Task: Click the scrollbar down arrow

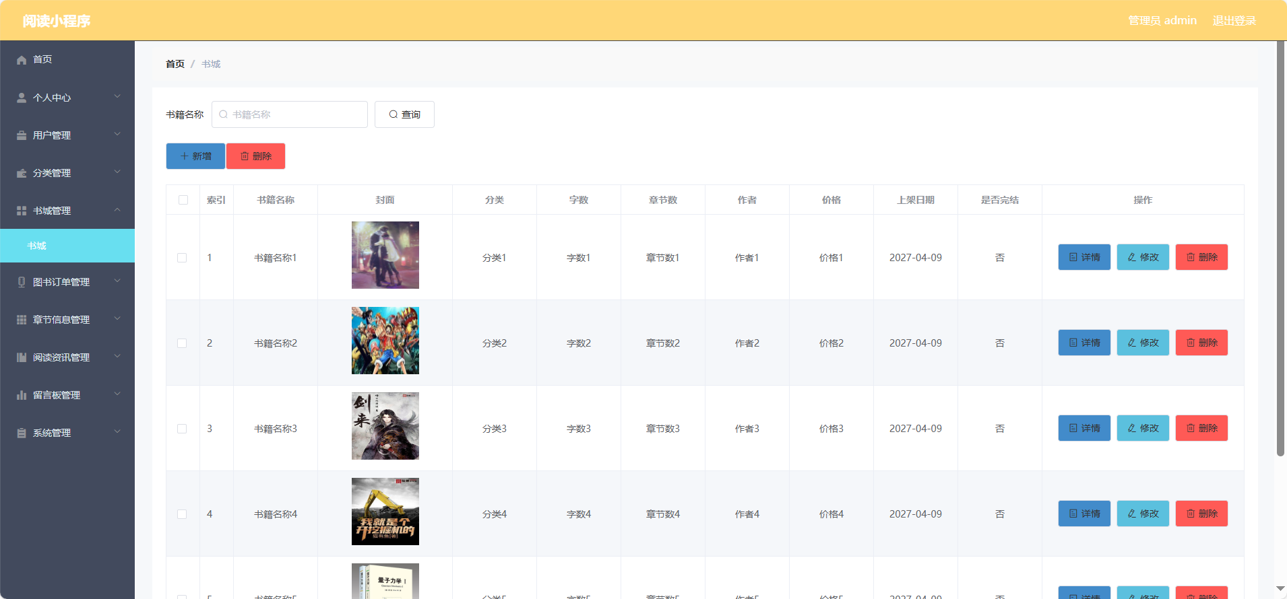Action: click(x=1280, y=588)
